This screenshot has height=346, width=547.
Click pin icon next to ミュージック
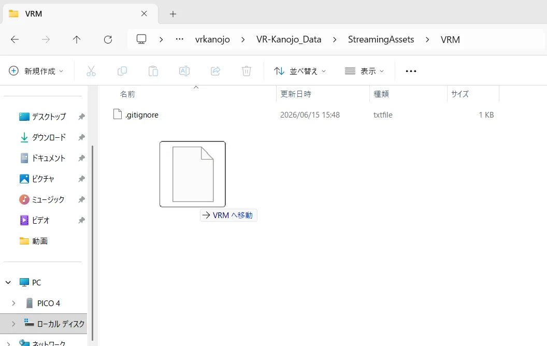click(81, 199)
